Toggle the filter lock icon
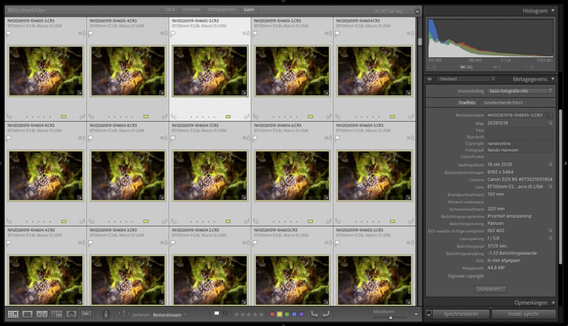Screen dimensions: 568x326 coord(417,10)
